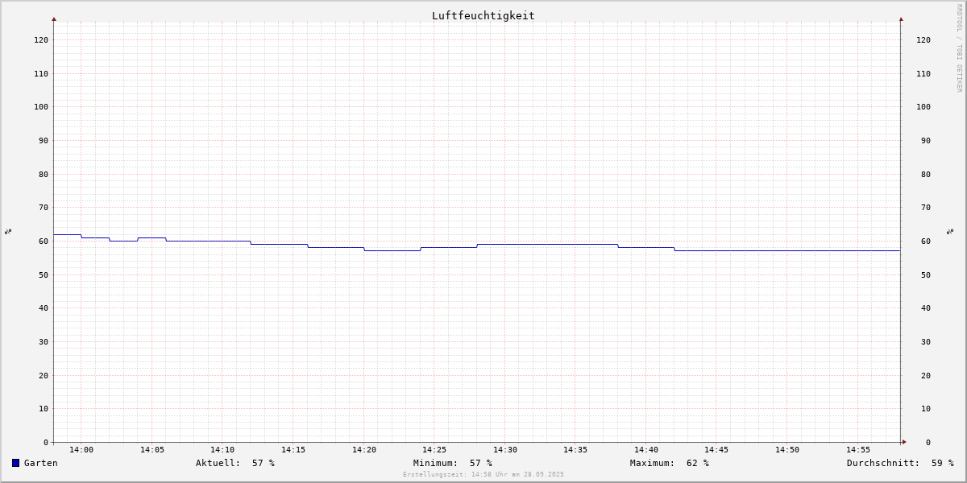Click the 14:50 time axis label
Viewport: 967px width, 483px height.
click(787, 450)
